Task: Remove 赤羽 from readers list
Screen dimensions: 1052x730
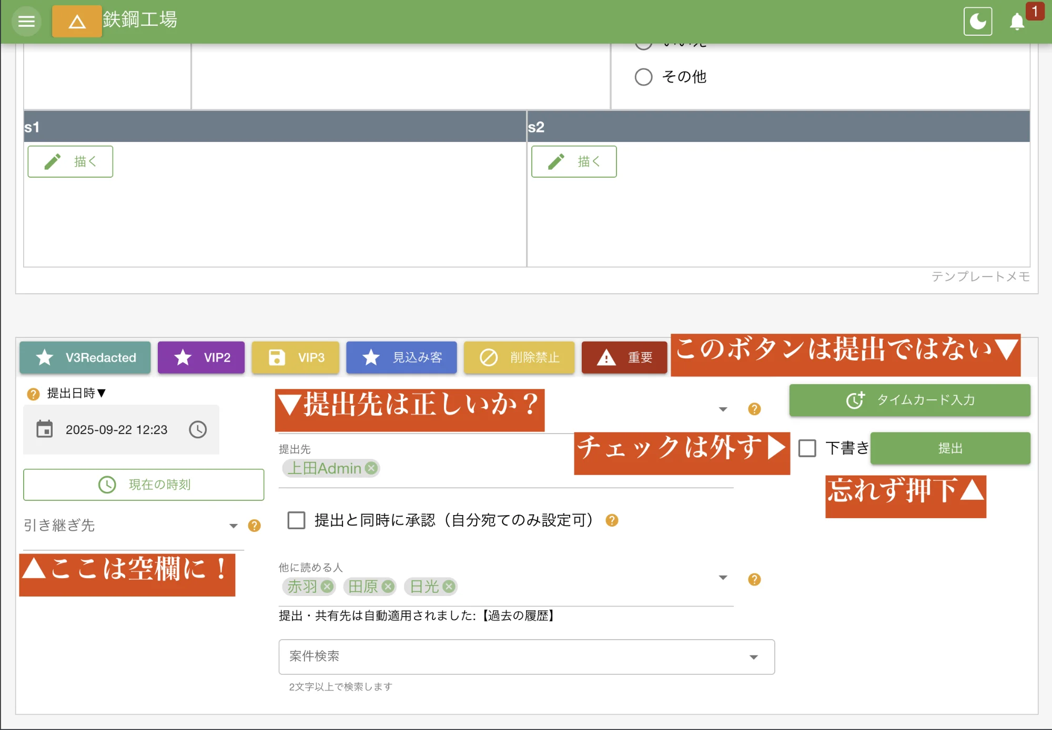Action: (327, 587)
